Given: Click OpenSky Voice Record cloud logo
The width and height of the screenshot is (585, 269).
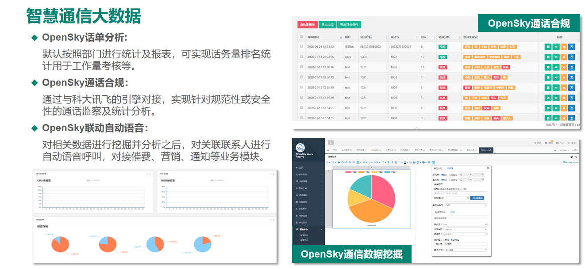Looking at the screenshot, I should pos(300,147).
